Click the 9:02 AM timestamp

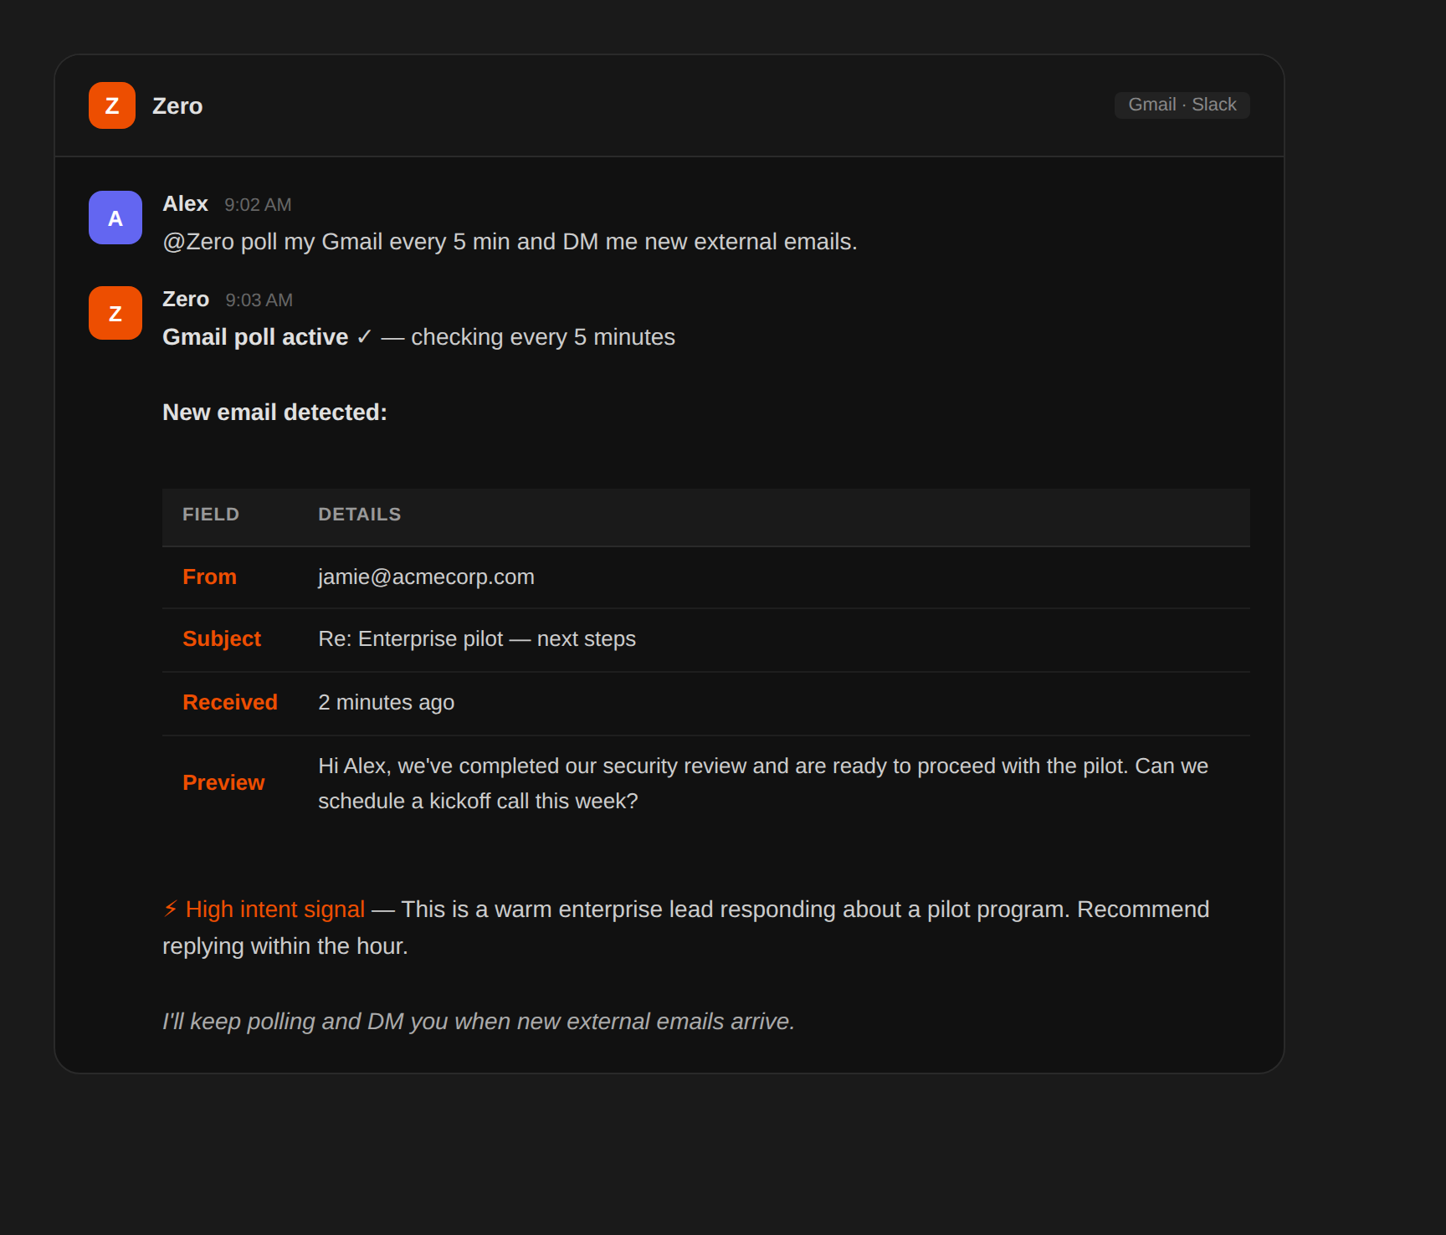(x=258, y=205)
